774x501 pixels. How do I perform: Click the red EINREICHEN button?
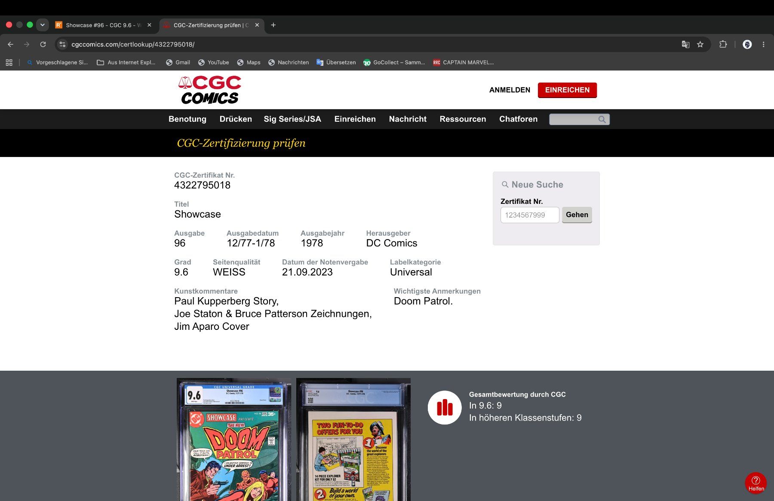click(x=567, y=90)
